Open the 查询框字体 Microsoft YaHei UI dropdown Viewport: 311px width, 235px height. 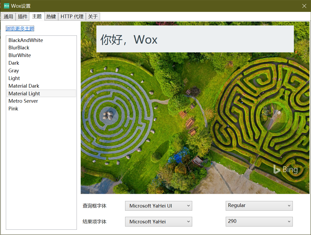click(159, 206)
